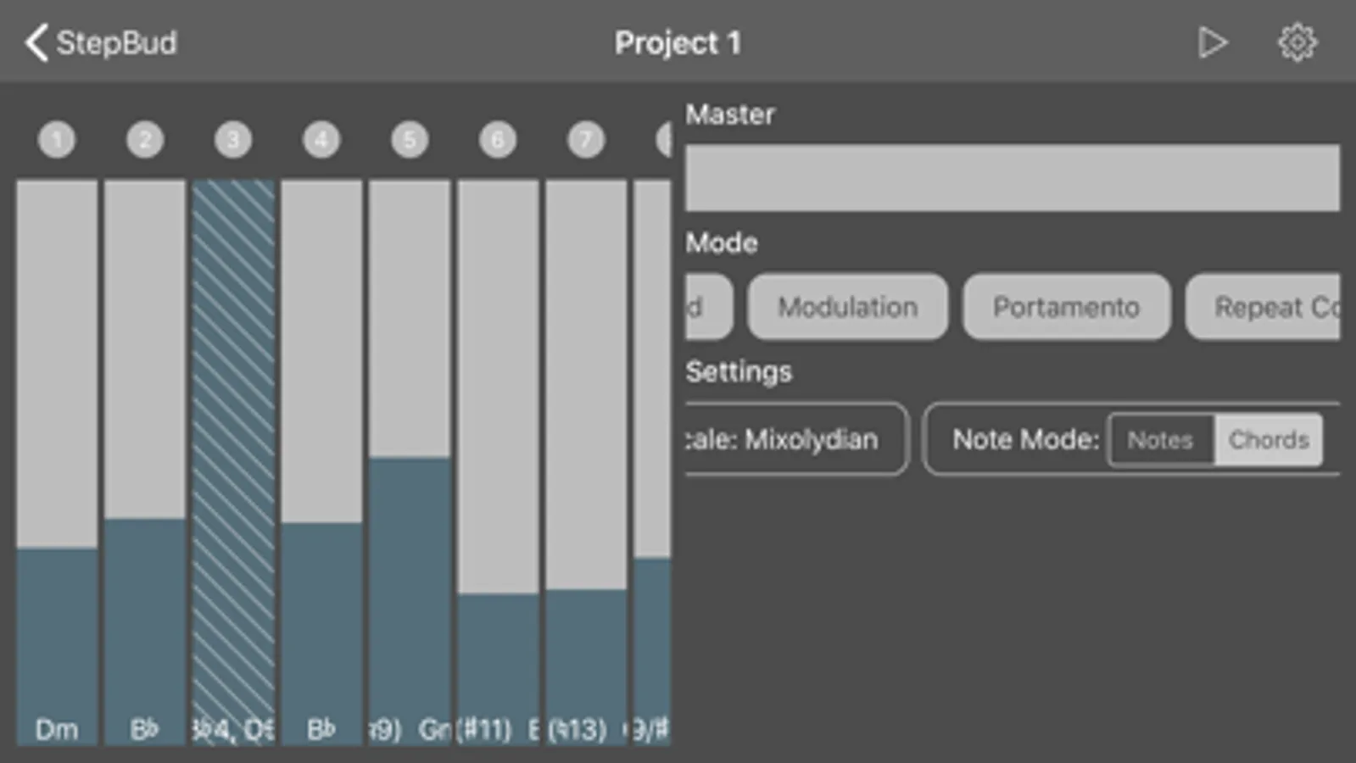The height and width of the screenshot is (763, 1356).
Task: Click the hatched third step column
Action: (x=233, y=462)
